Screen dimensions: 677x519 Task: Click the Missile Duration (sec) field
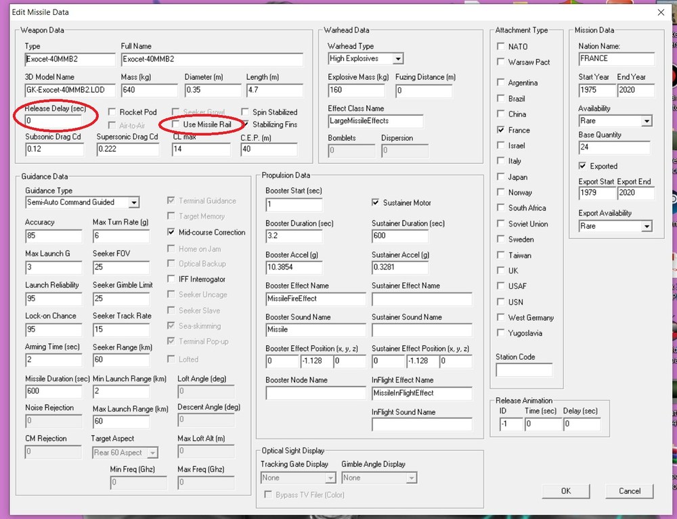coord(53,391)
